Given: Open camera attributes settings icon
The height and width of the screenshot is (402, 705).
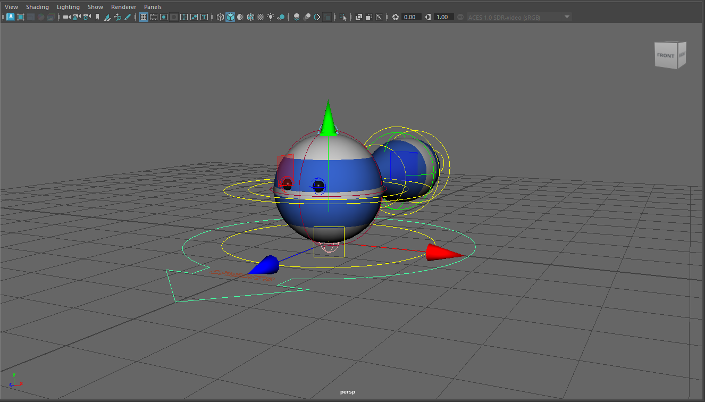Looking at the screenshot, I should pos(87,17).
